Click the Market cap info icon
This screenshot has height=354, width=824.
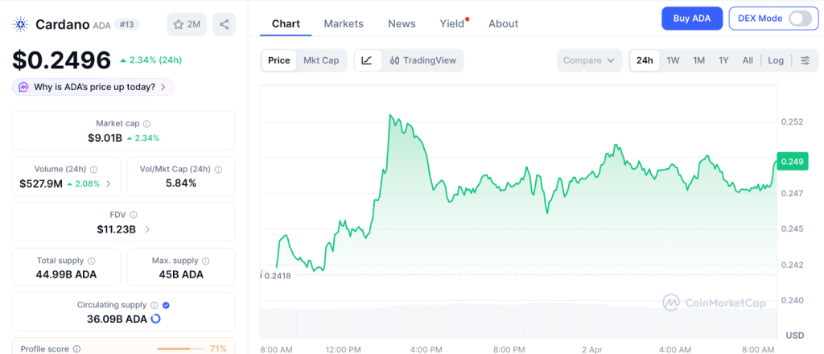(x=146, y=124)
